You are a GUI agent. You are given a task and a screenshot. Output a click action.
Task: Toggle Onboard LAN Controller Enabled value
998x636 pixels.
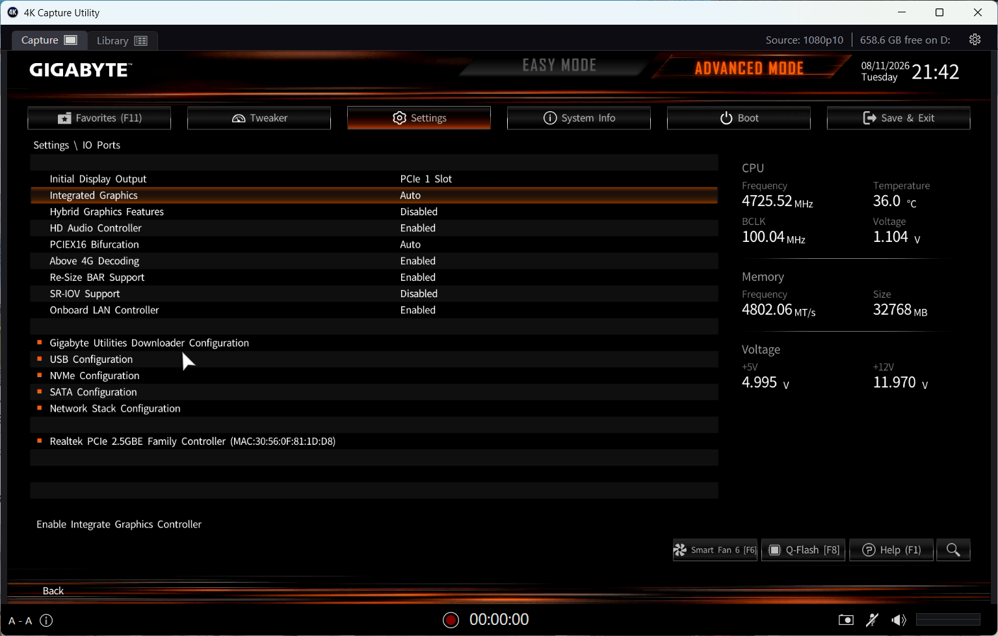tap(418, 310)
